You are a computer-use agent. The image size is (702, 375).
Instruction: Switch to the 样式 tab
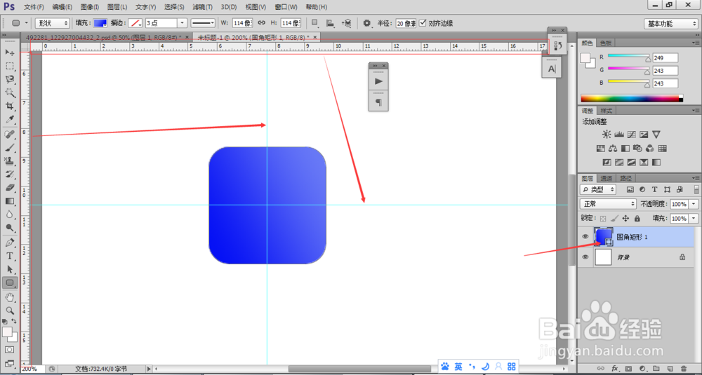click(606, 111)
